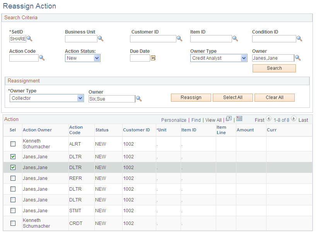The width and height of the screenshot is (316, 235).
Task: Uncheck the second selected Janes,Jane DLTR row
Action: 13,167
